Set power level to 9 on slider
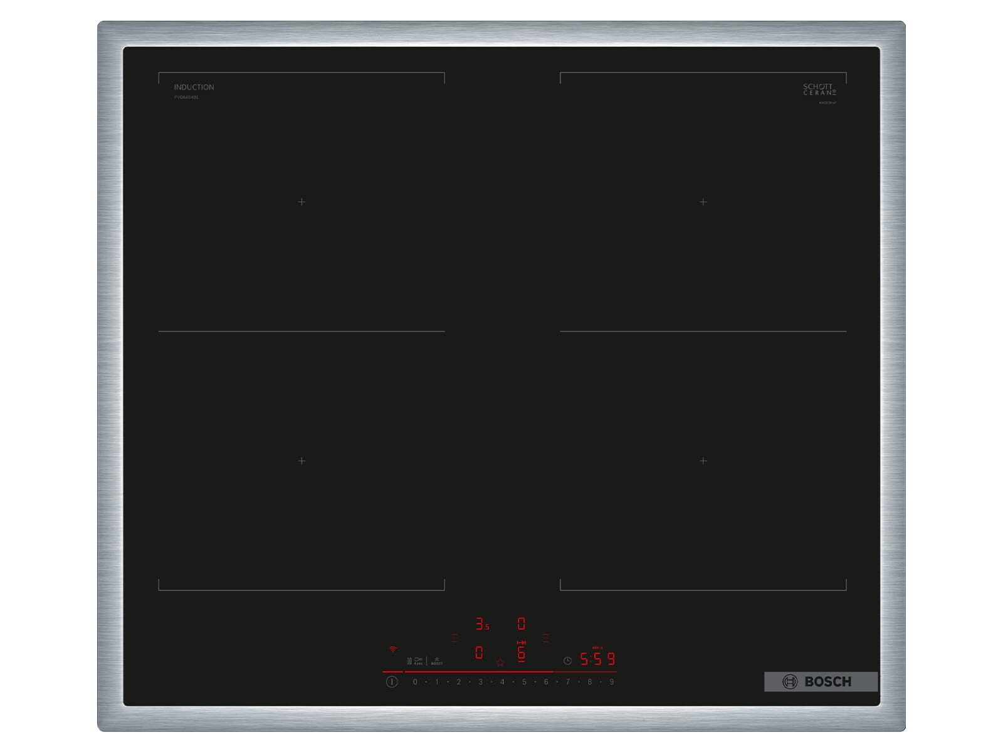1003x752 pixels. [611, 682]
